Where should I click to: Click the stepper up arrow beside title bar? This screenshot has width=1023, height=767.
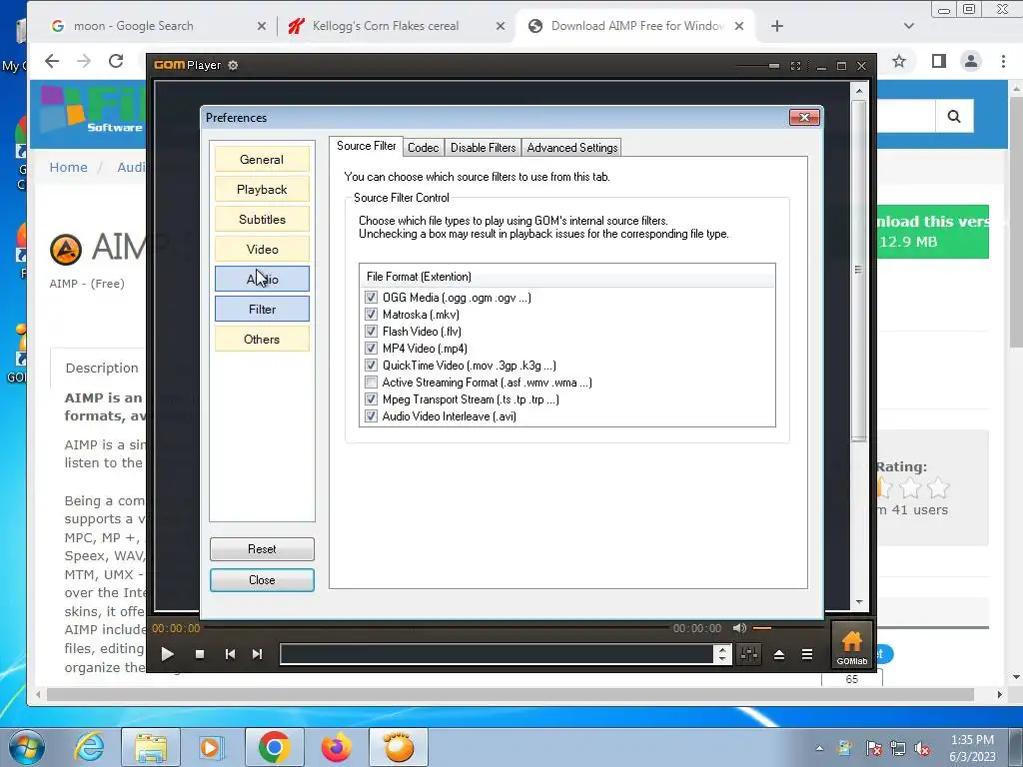point(722,649)
